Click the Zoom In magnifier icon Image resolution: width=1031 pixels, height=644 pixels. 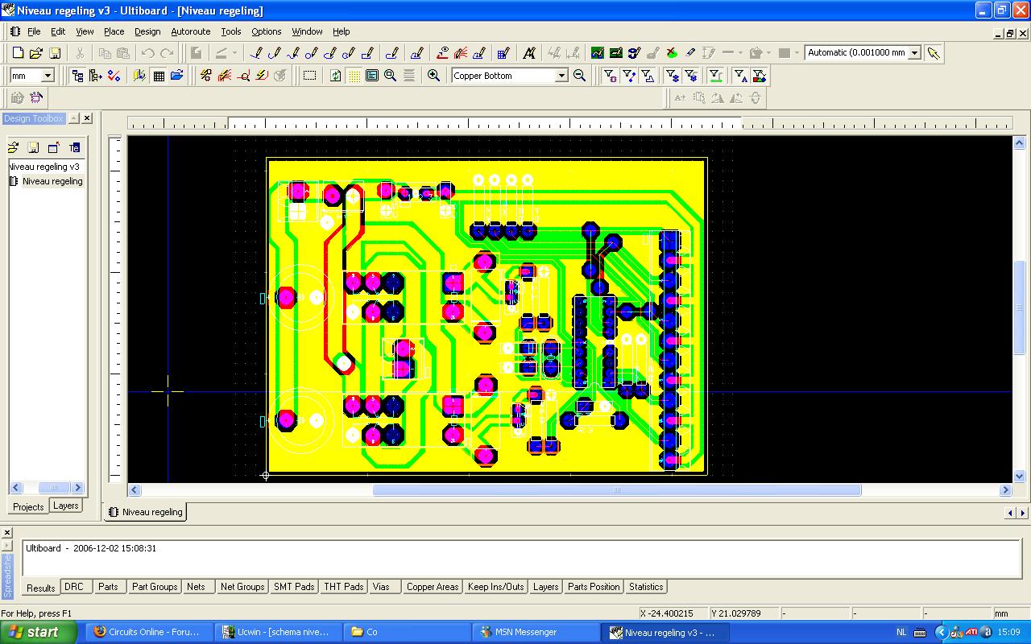point(433,76)
